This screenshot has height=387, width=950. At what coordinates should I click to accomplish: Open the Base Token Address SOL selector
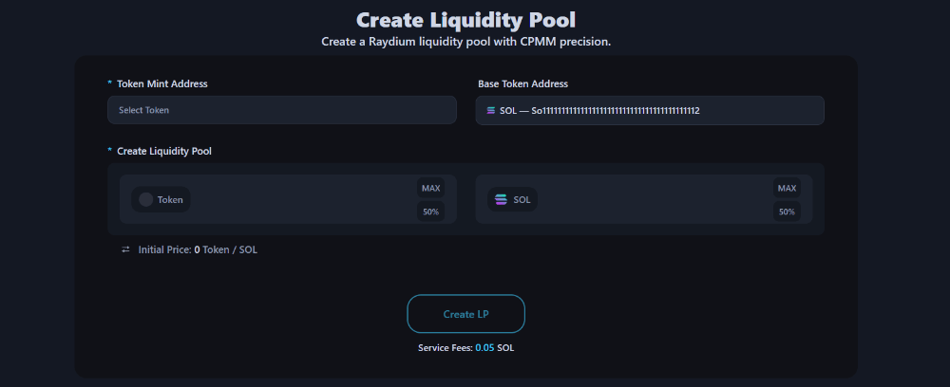coord(650,110)
